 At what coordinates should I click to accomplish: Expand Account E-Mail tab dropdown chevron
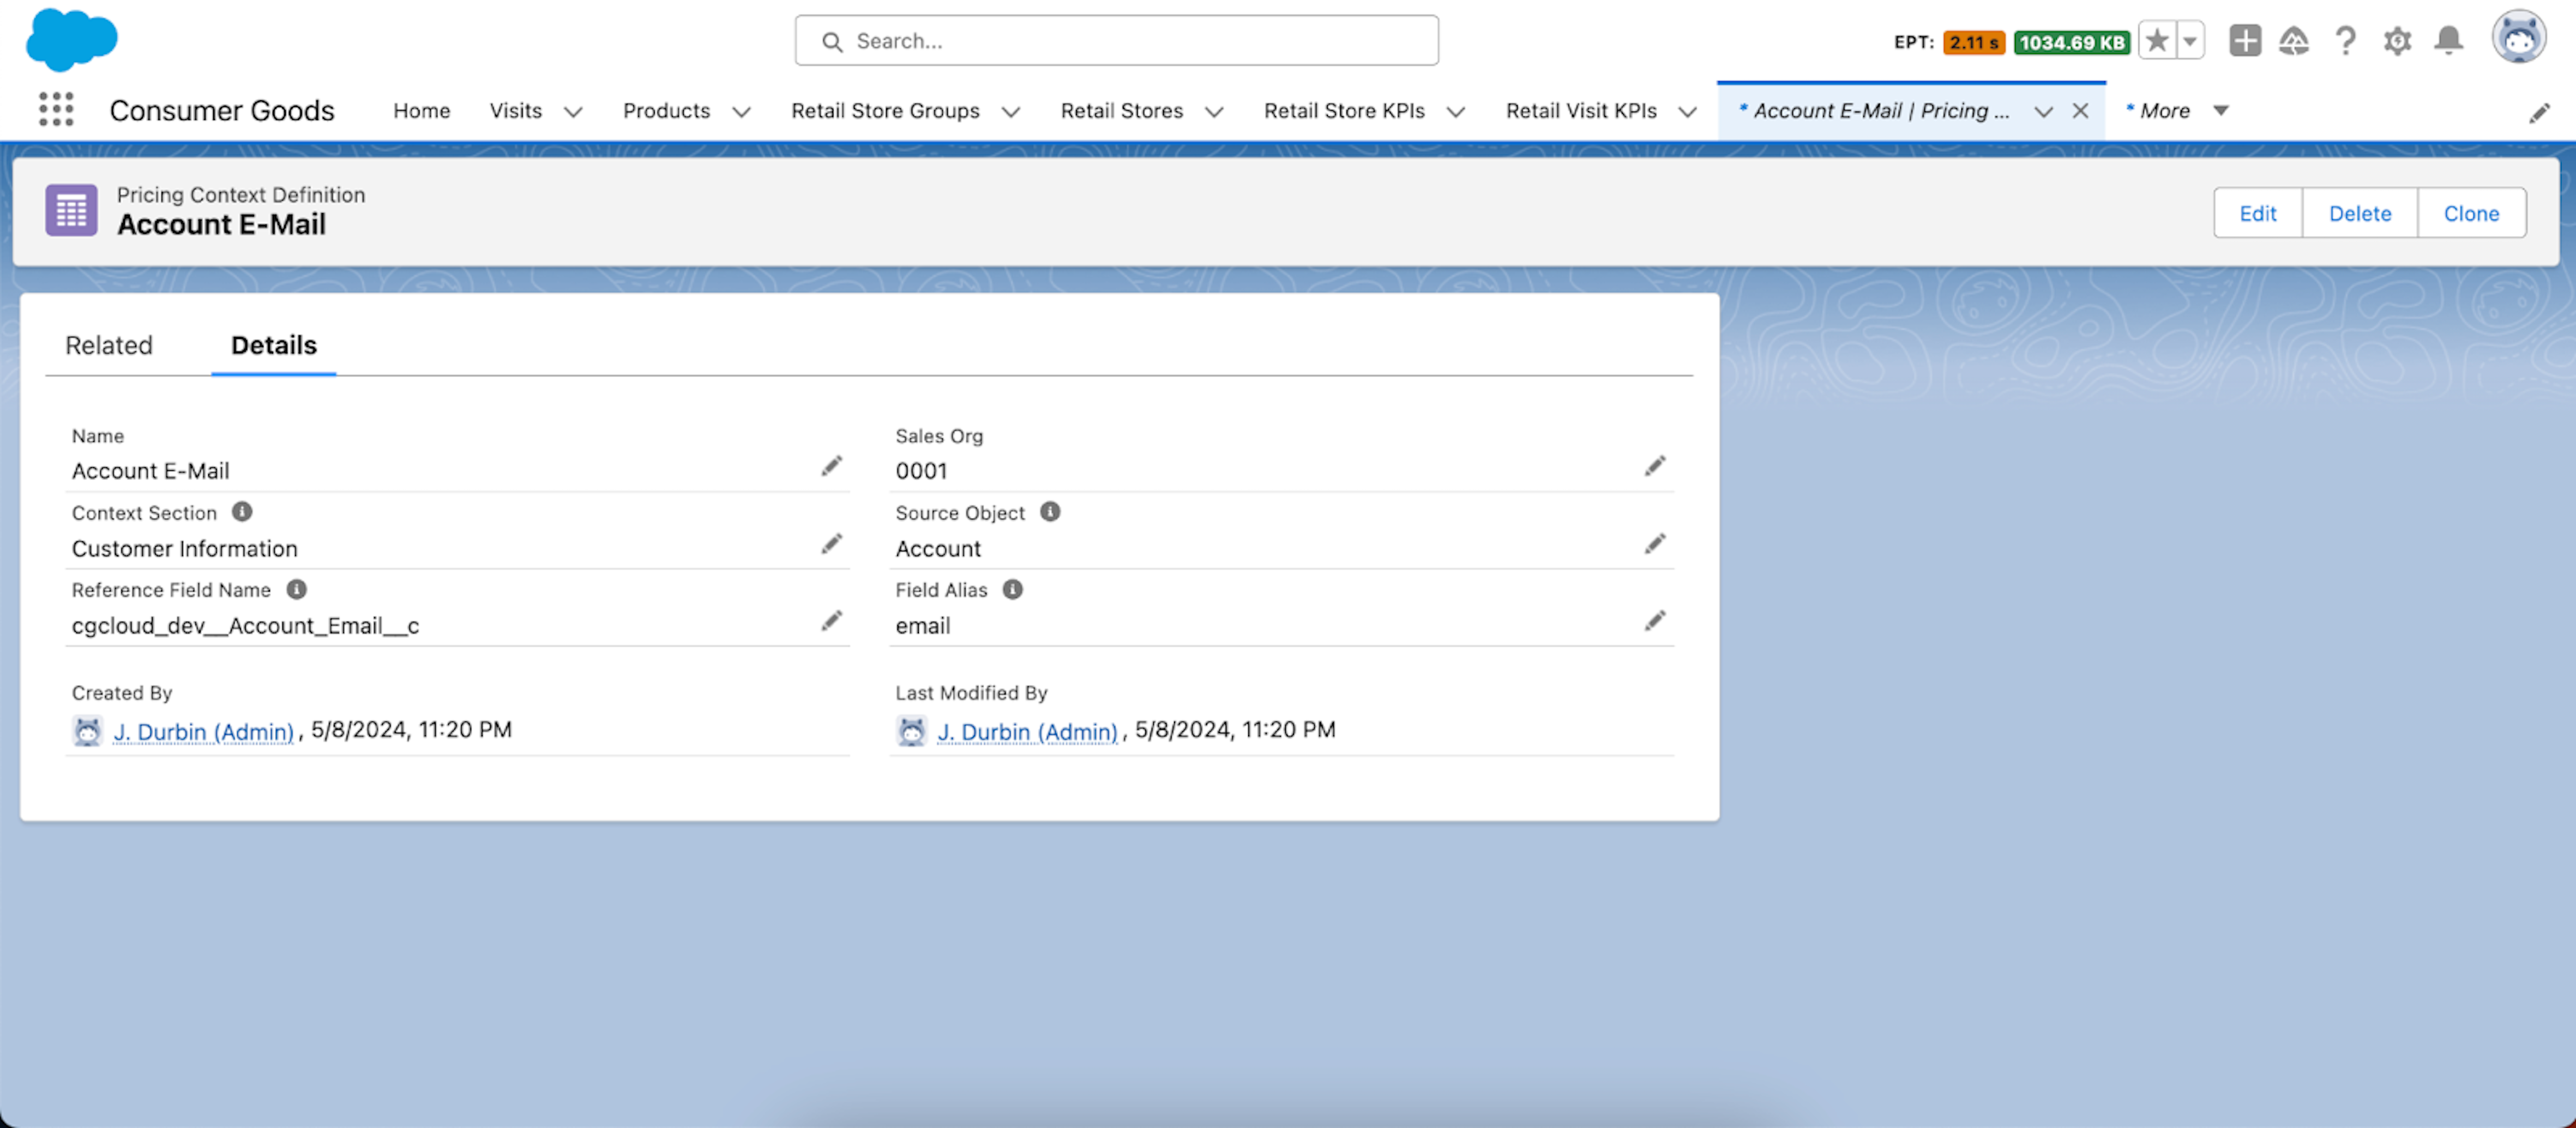click(x=2043, y=112)
